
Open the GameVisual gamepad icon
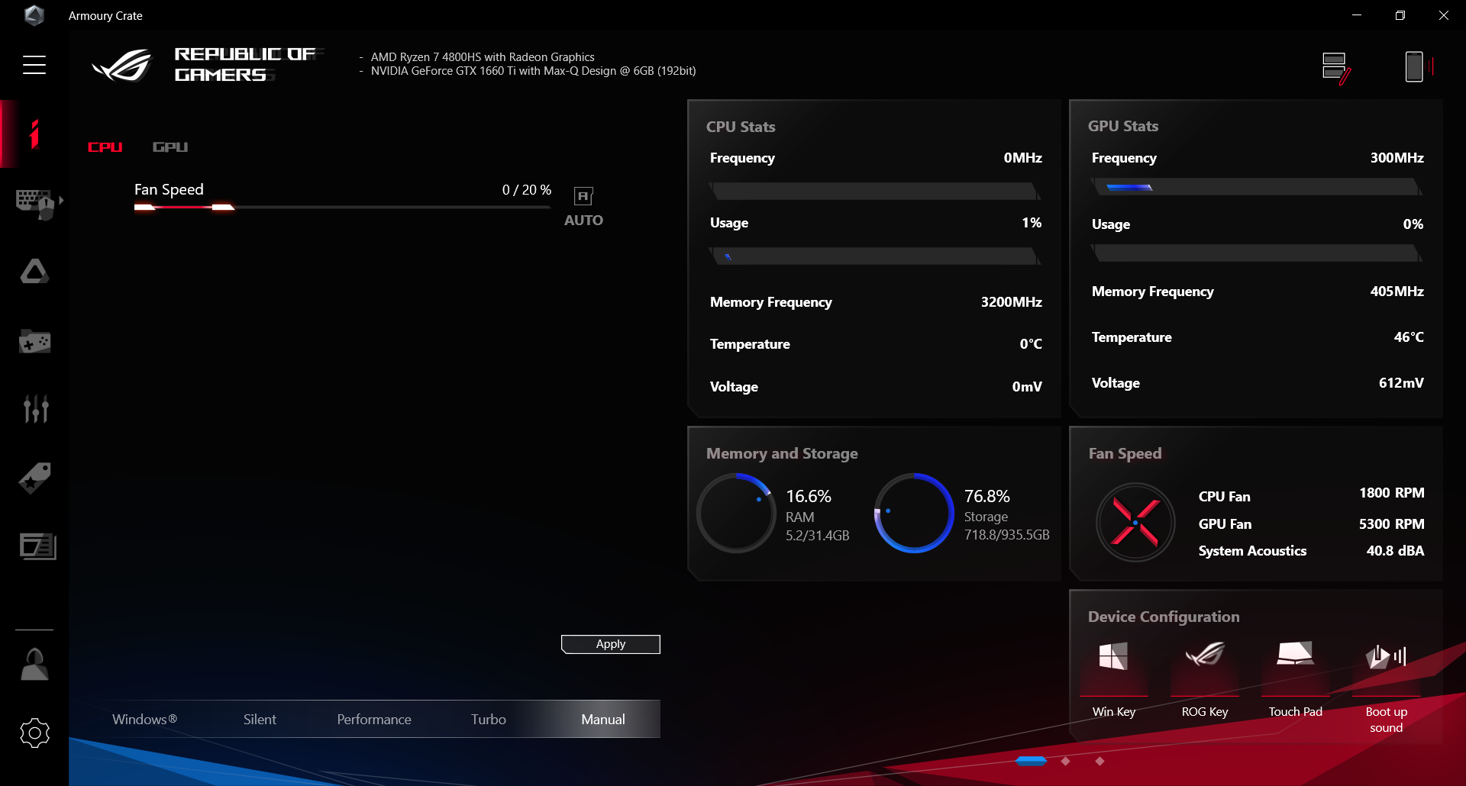point(34,341)
